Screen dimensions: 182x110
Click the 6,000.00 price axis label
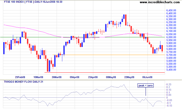coord(171,37)
